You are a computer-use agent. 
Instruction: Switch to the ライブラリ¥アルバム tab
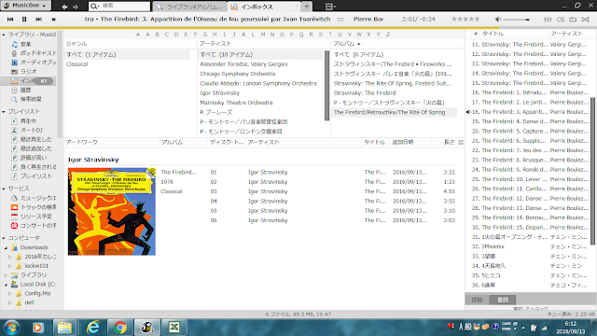(x=190, y=7)
